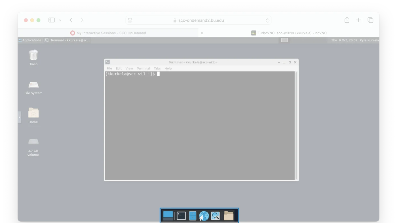Reload the page with the refresh icon

pyautogui.click(x=267, y=20)
